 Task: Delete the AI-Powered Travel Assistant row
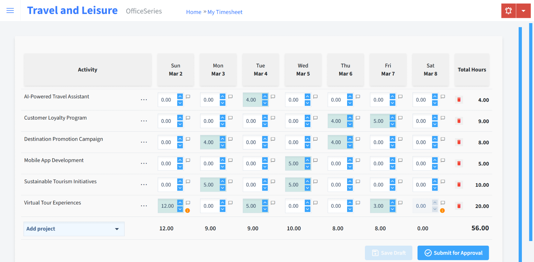(x=459, y=100)
